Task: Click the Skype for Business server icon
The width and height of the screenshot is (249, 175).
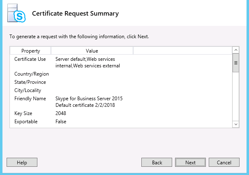Action: coord(16,13)
